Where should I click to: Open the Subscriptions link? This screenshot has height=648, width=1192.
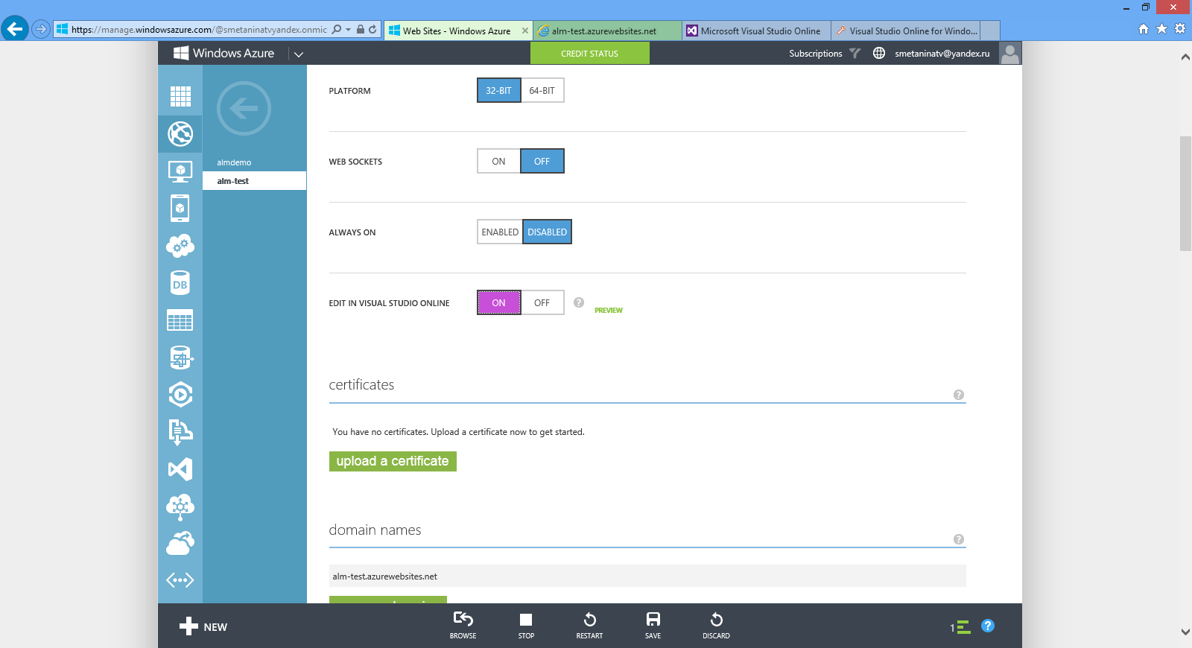[x=816, y=54]
